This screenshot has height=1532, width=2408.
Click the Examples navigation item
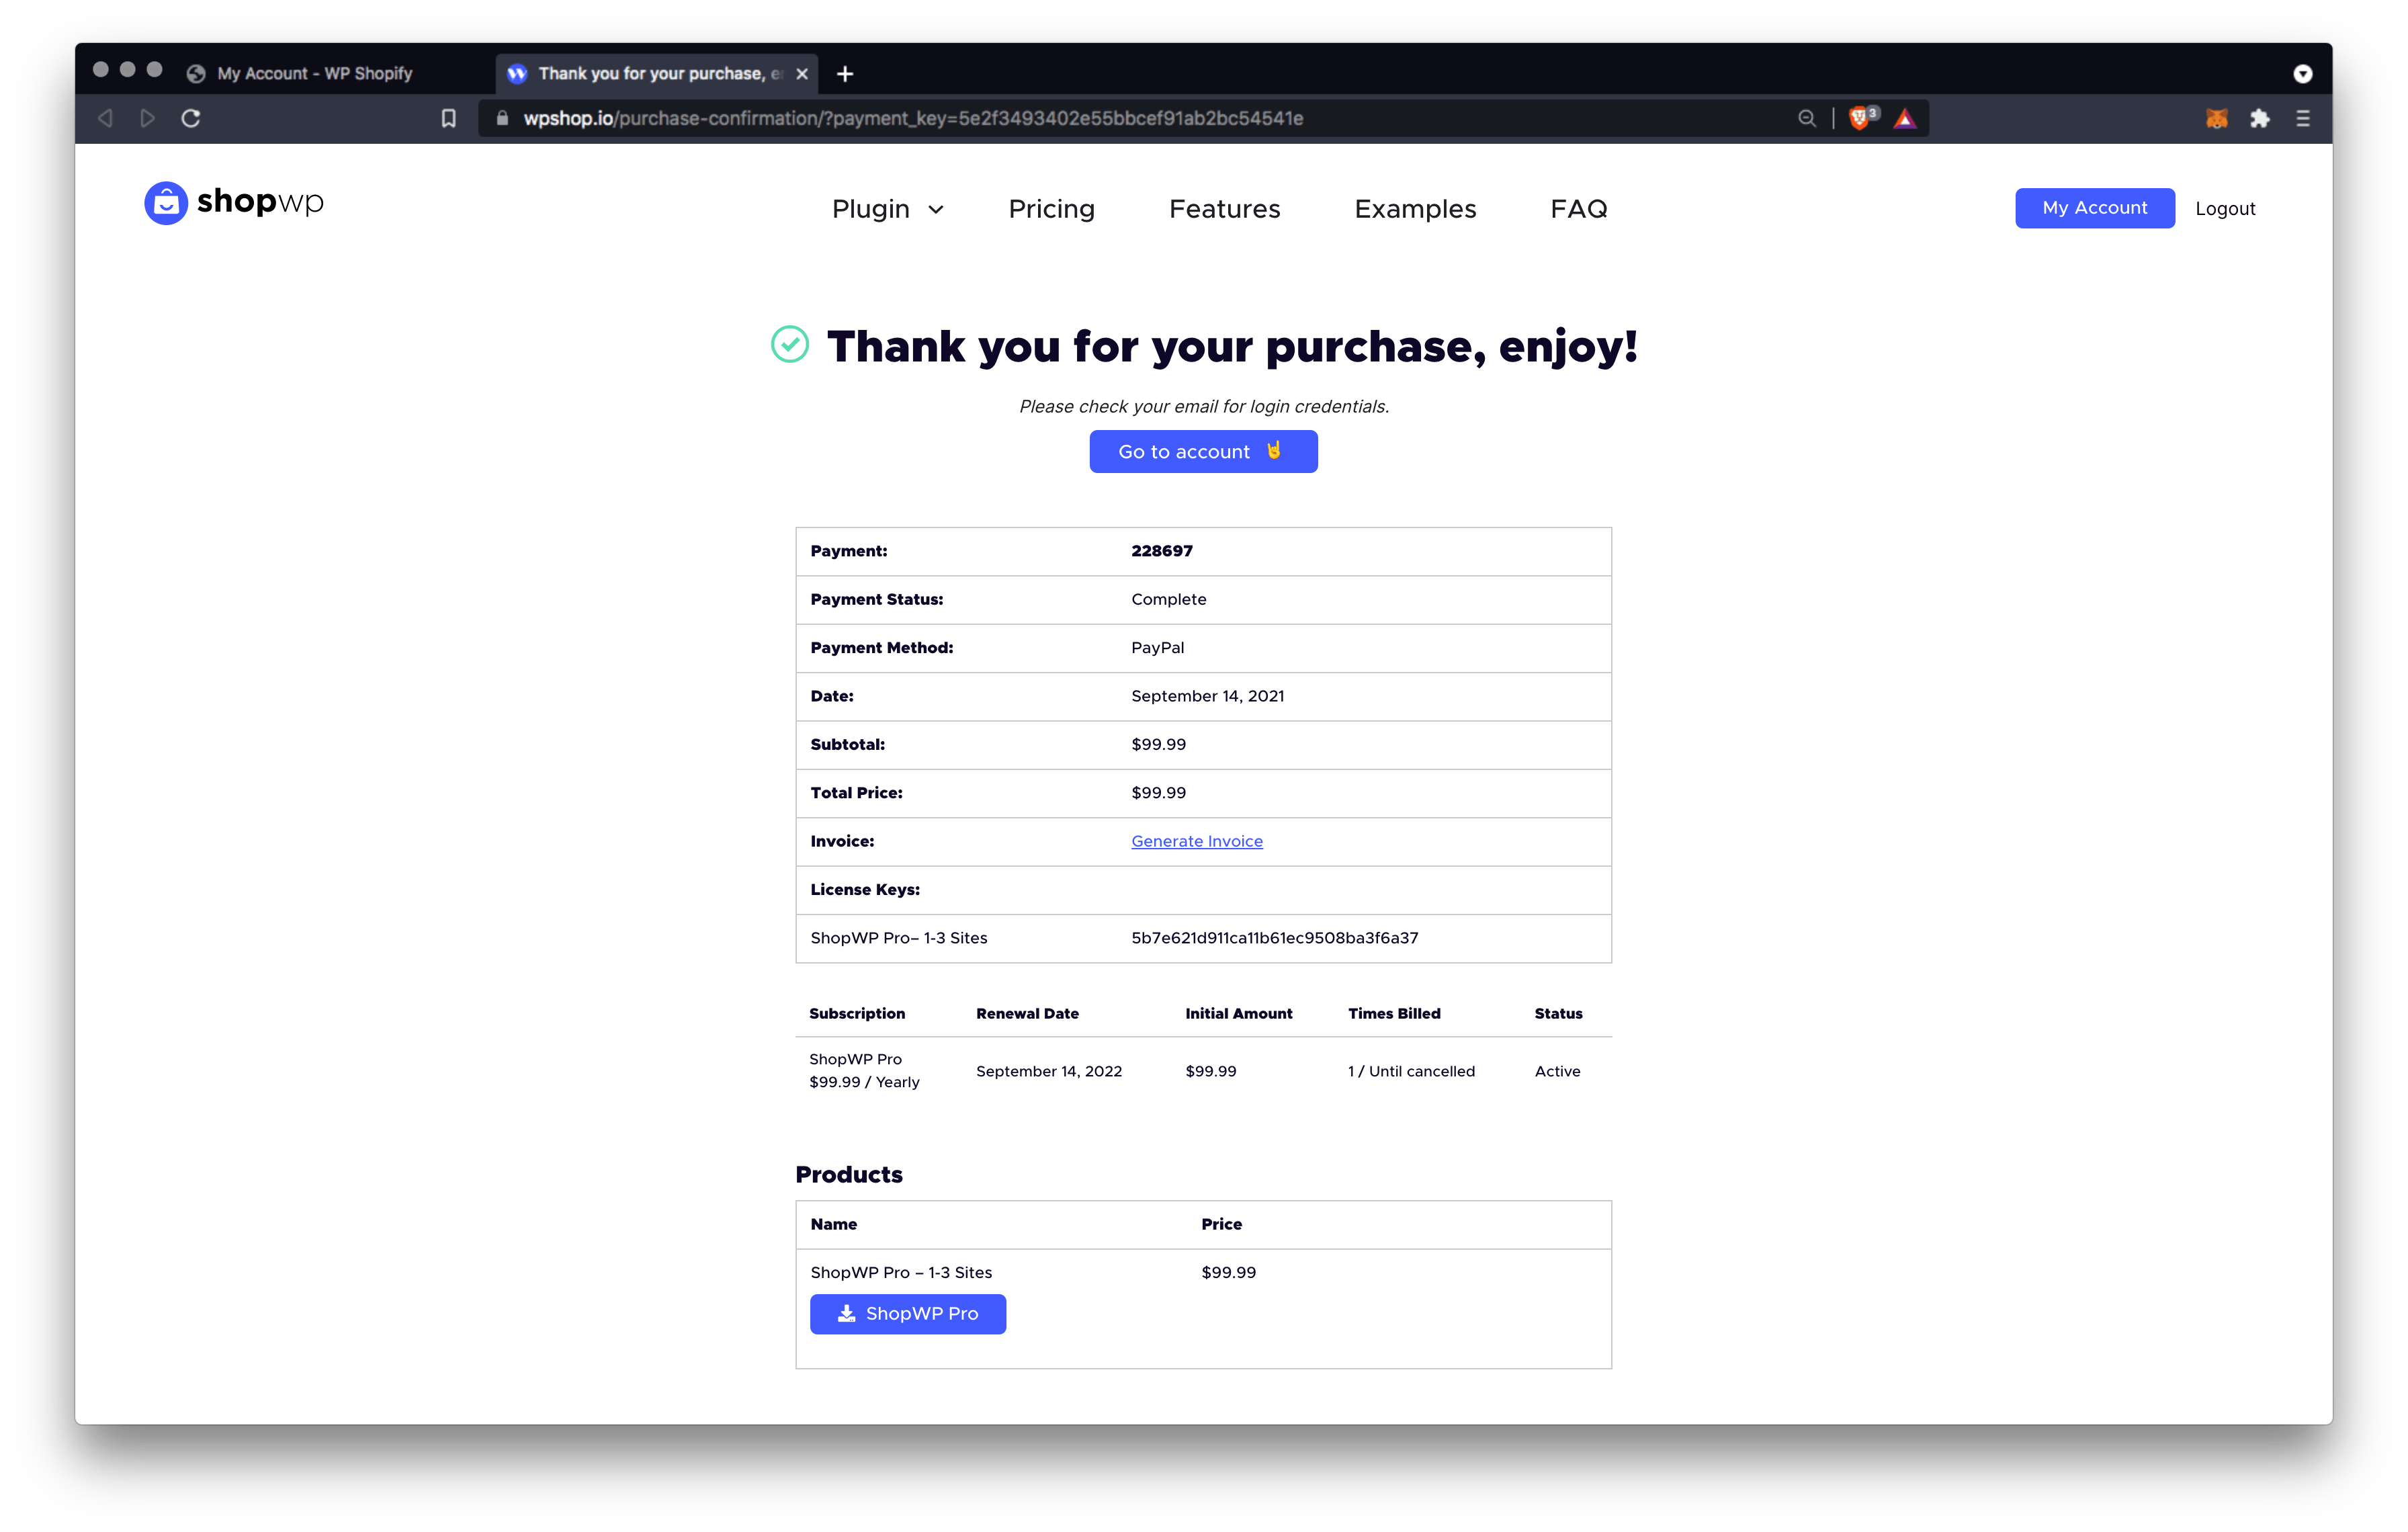pos(1414,207)
